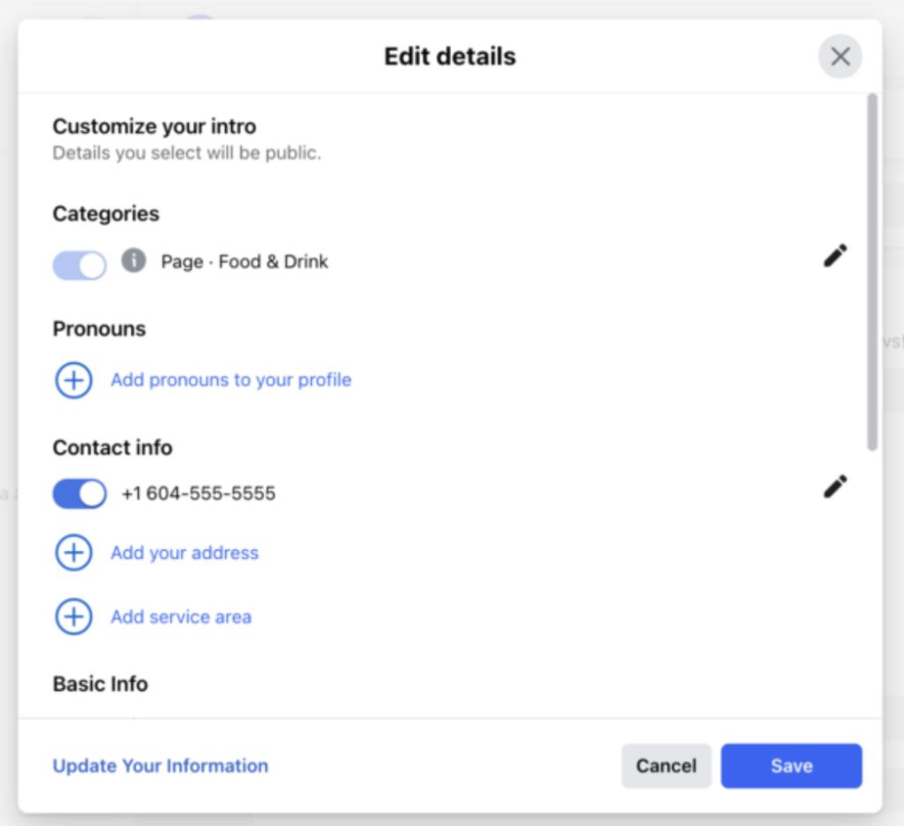904x826 pixels.
Task: Open the Update Your Information link
Action: pyautogui.click(x=161, y=765)
